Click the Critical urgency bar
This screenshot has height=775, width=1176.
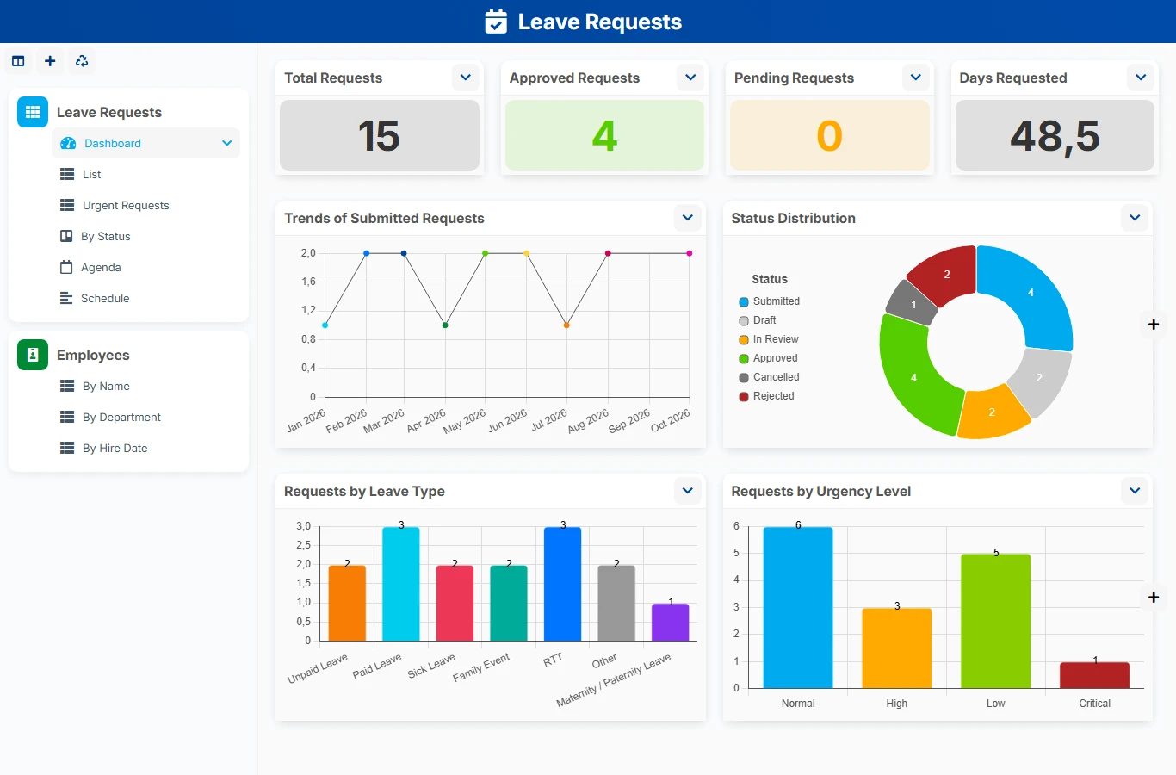point(1095,675)
